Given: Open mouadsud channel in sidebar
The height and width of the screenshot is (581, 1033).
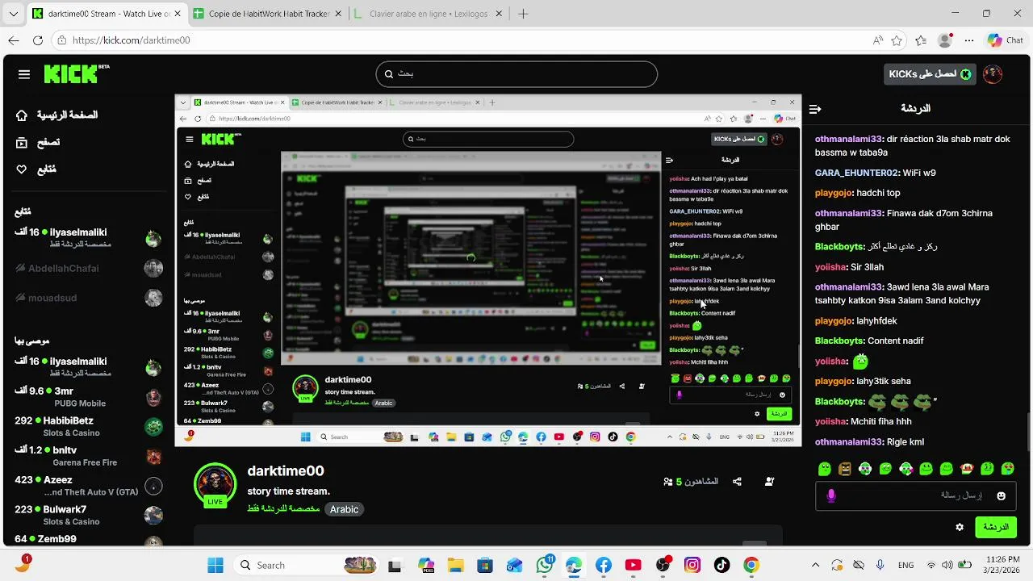Looking at the screenshot, I should tap(89, 298).
